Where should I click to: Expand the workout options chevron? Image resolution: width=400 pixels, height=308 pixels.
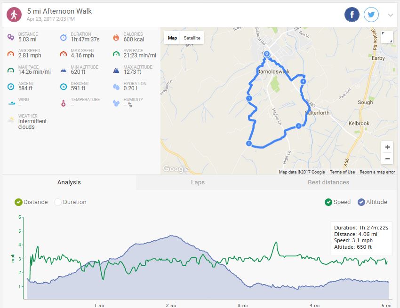point(390,15)
